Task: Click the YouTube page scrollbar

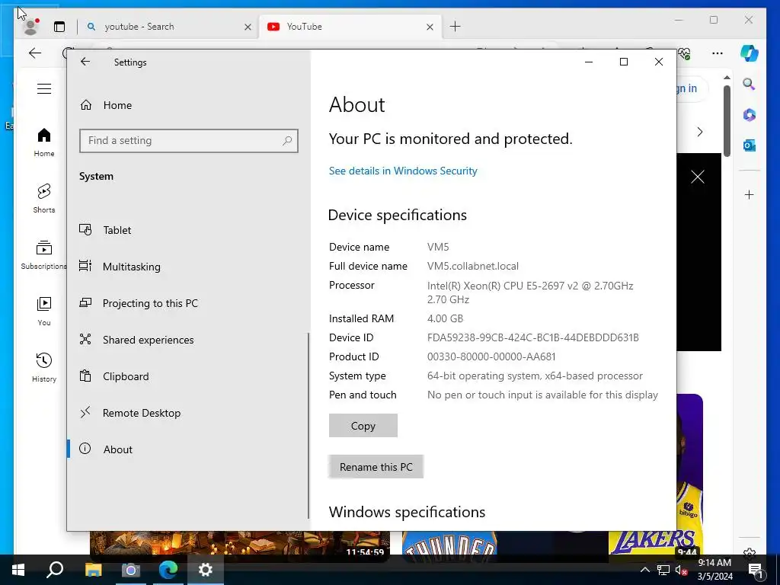Action: coord(727,121)
